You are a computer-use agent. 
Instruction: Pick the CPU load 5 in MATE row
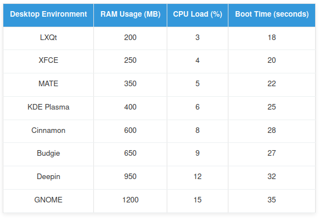[x=197, y=83]
